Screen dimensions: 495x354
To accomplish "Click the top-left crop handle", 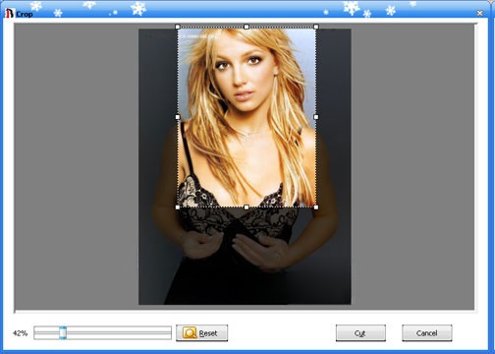I will pyautogui.click(x=178, y=27).
